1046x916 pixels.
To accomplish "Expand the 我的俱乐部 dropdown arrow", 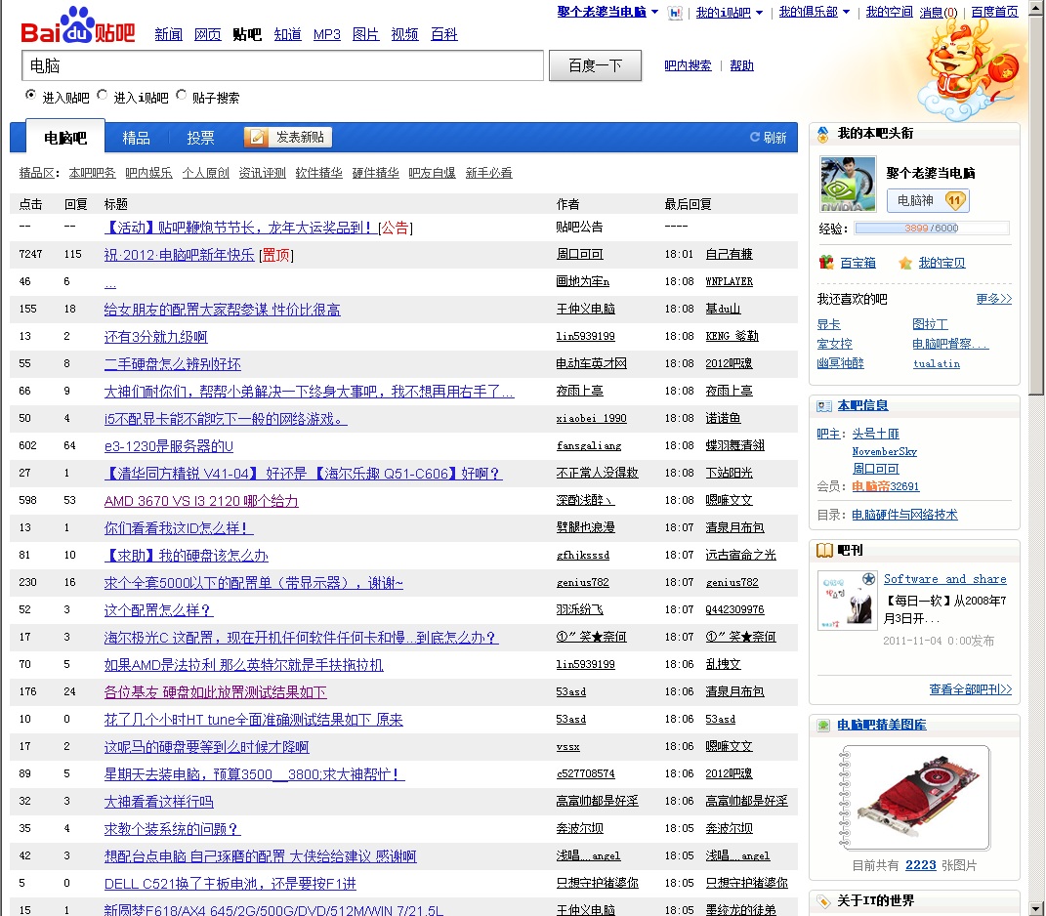I will click(846, 12).
